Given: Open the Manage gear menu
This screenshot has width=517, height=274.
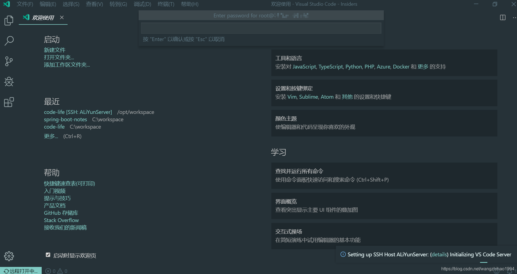Looking at the screenshot, I should point(9,256).
